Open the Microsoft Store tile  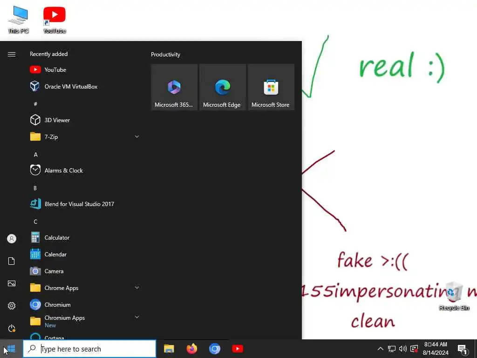click(271, 87)
